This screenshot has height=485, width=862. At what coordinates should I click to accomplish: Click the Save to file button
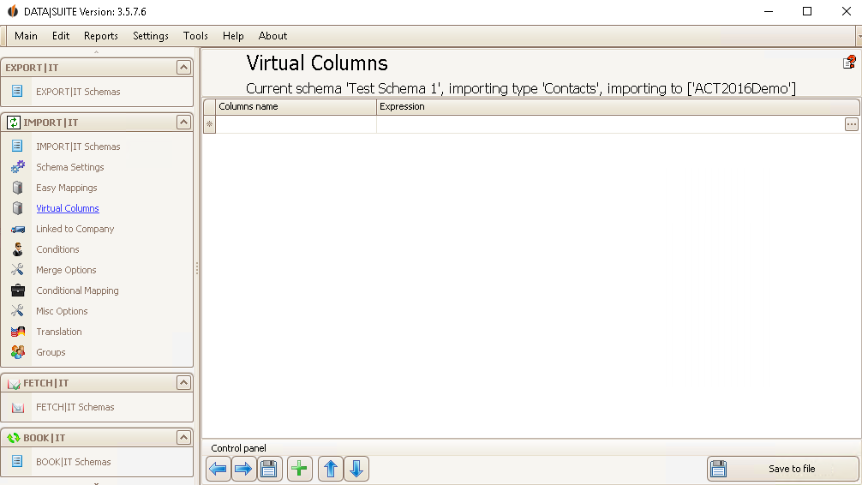pyautogui.click(x=783, y=469)
